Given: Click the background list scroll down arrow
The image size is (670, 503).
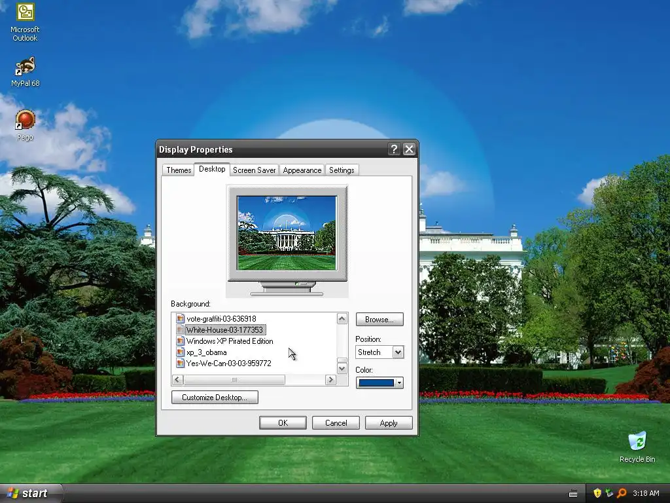Looking at the screenshot, I should tap(342, 368).
